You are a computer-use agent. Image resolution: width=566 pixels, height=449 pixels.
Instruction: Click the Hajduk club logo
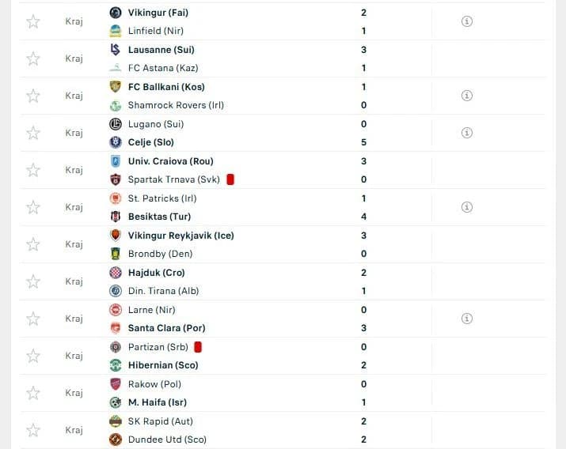click(115, 273)
